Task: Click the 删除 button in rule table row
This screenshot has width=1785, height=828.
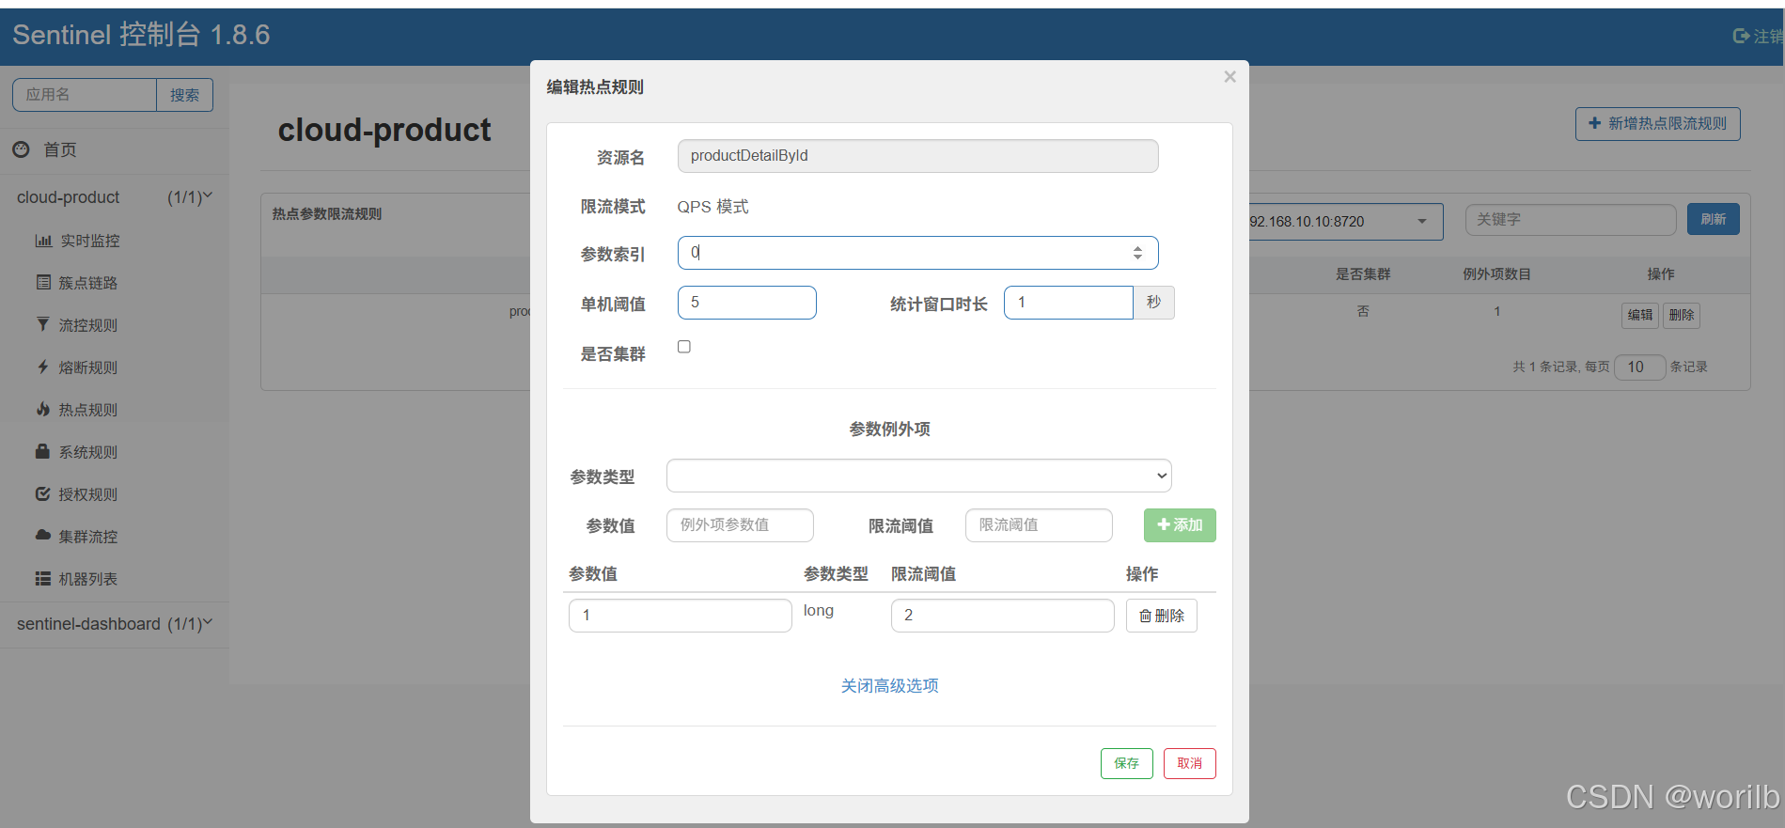Action: pos(1682,315)
